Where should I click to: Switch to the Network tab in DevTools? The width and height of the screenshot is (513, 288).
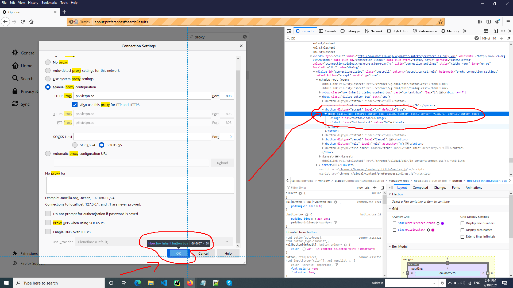(374, 31)
